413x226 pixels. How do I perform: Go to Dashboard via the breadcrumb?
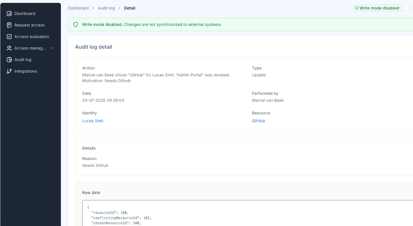(78, 8)
